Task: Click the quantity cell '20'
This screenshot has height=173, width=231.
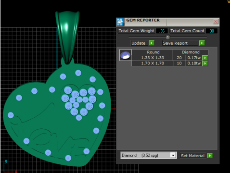Action: 179,58
